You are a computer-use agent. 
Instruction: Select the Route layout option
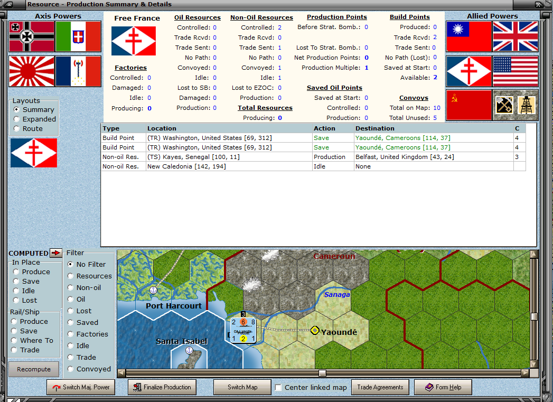click(16, 129)
